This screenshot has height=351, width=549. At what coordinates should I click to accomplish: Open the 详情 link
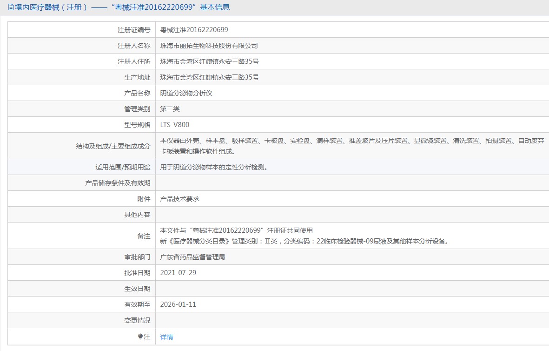pos(166,337)
